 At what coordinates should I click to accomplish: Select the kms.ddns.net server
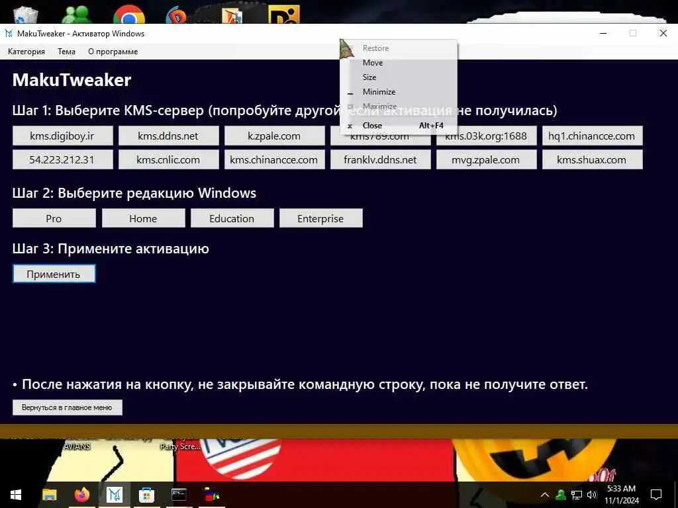[x=169, y=136]
